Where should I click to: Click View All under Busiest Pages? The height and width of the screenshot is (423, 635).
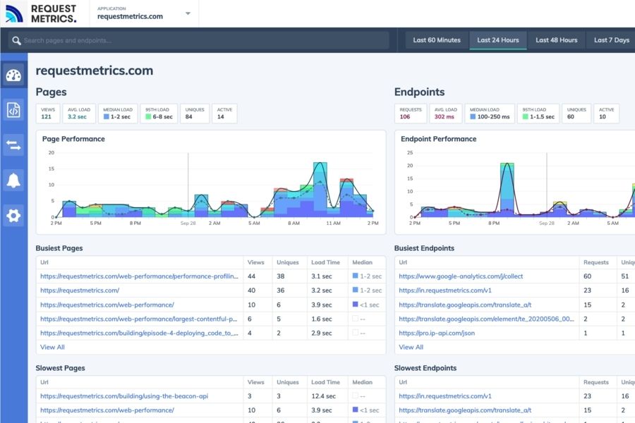(x=52, y=347)
